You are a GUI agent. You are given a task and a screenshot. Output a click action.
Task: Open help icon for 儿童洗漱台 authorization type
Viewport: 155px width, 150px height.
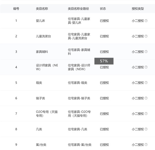tap(146, 36)
